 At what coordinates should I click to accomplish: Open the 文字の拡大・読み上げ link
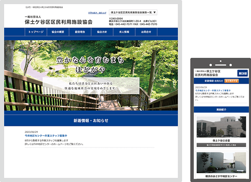(x=97, y=13)
